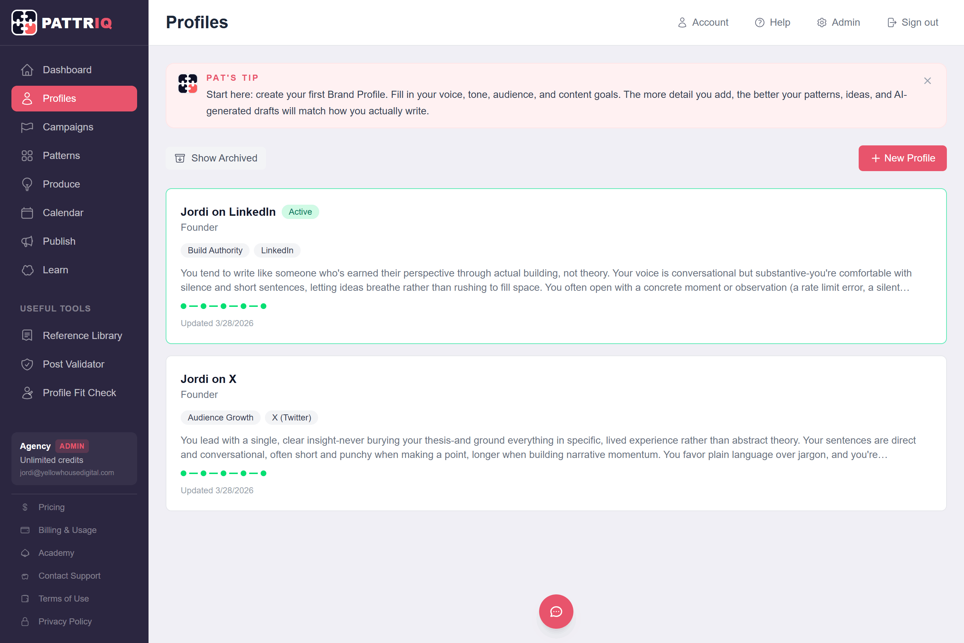Go to Admin settings
The image size is (964, 643).
[x=838, y=23]
